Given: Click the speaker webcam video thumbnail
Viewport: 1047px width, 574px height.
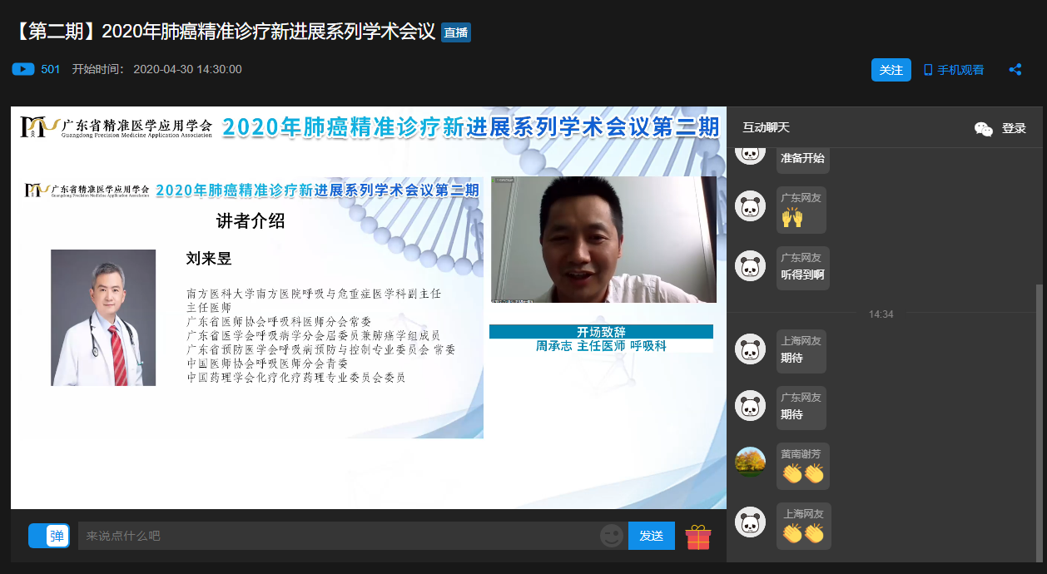Looking at the screenshot, I should coord(603,240).
